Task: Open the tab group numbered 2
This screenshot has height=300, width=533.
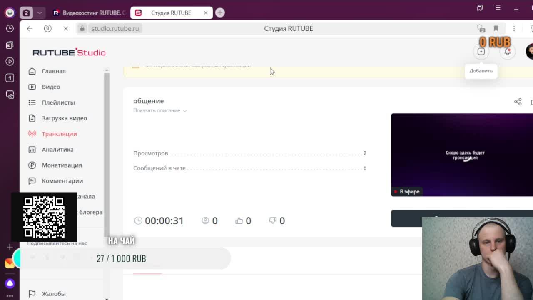Action: coord(26,12)
